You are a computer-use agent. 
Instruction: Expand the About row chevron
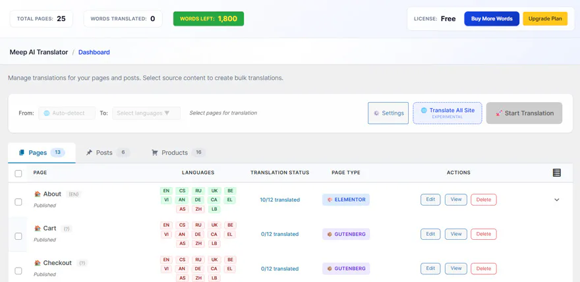pos(557,200)
